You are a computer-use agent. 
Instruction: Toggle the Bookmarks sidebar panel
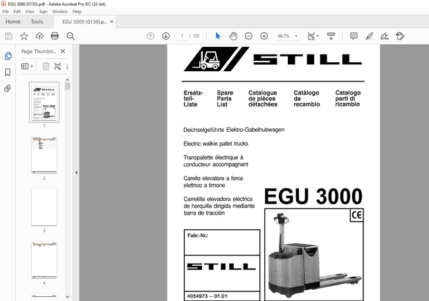coord(8,72)
